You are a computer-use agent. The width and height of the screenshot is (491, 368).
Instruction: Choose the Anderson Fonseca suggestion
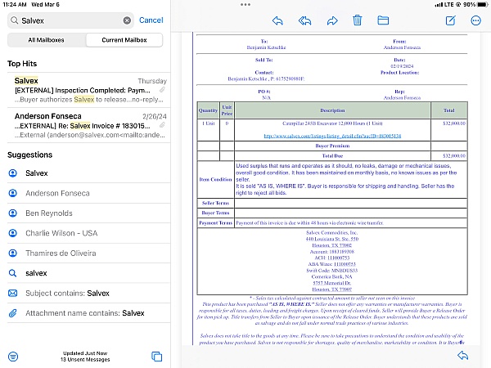pos(89,193)
